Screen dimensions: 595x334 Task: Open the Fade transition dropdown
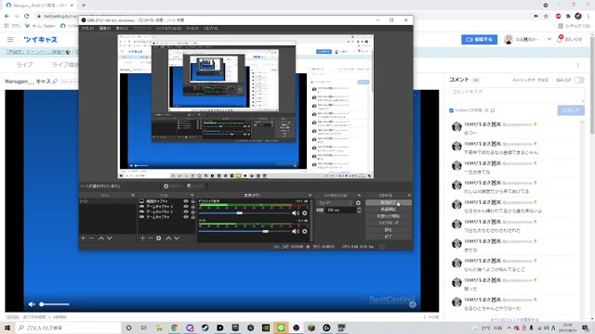pyautogui.click(x=335, y=203)
